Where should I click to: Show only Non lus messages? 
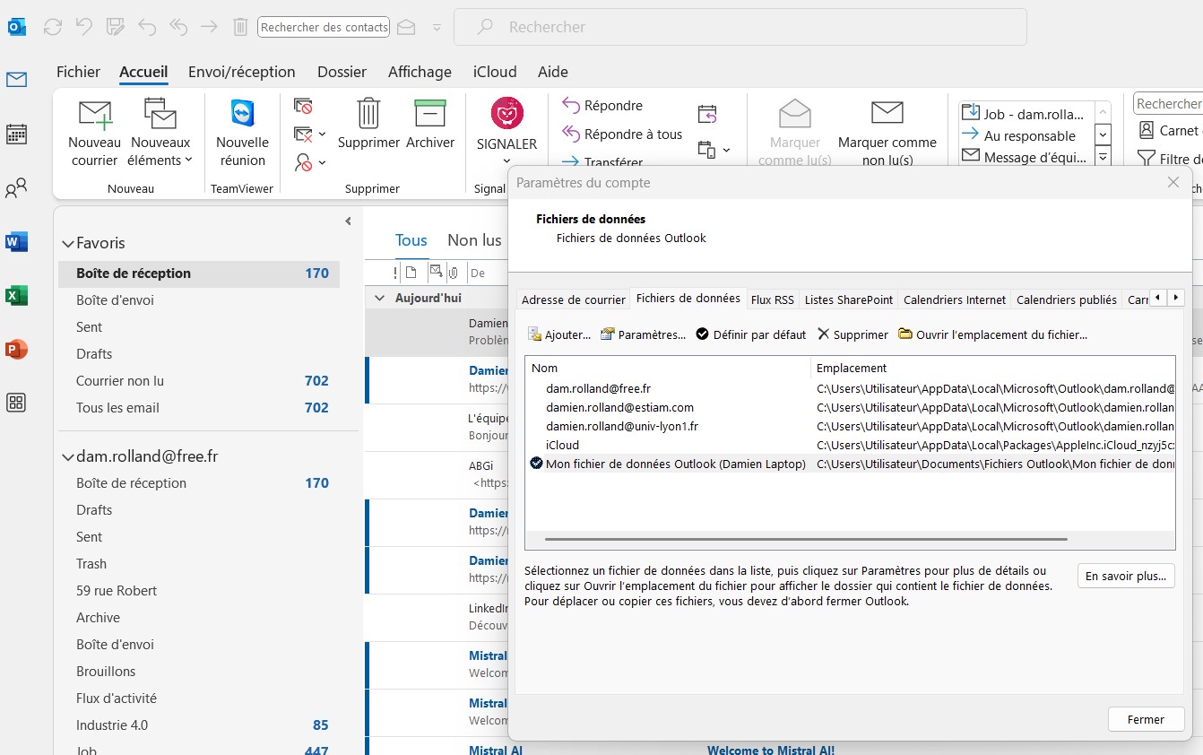(474, 240)
